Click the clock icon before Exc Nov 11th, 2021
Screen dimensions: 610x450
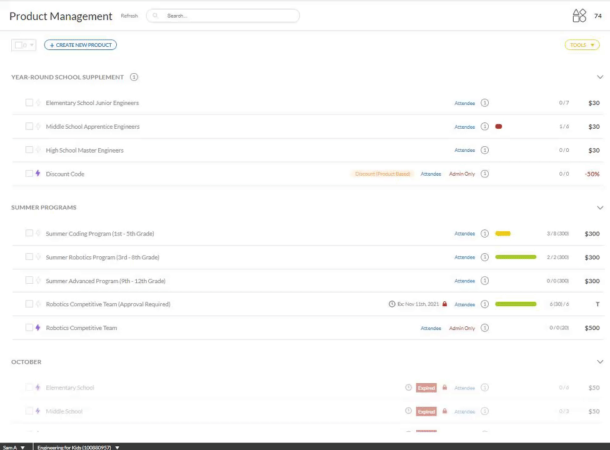pos(392,304)
